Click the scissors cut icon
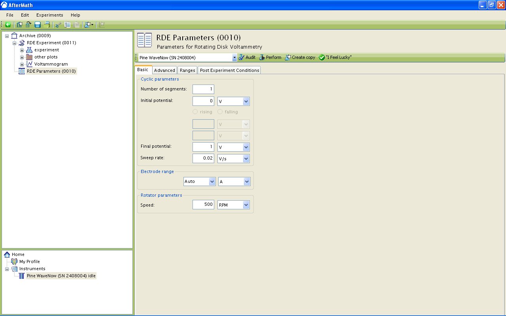Screen dimensions: 506x316 [58, 24]
